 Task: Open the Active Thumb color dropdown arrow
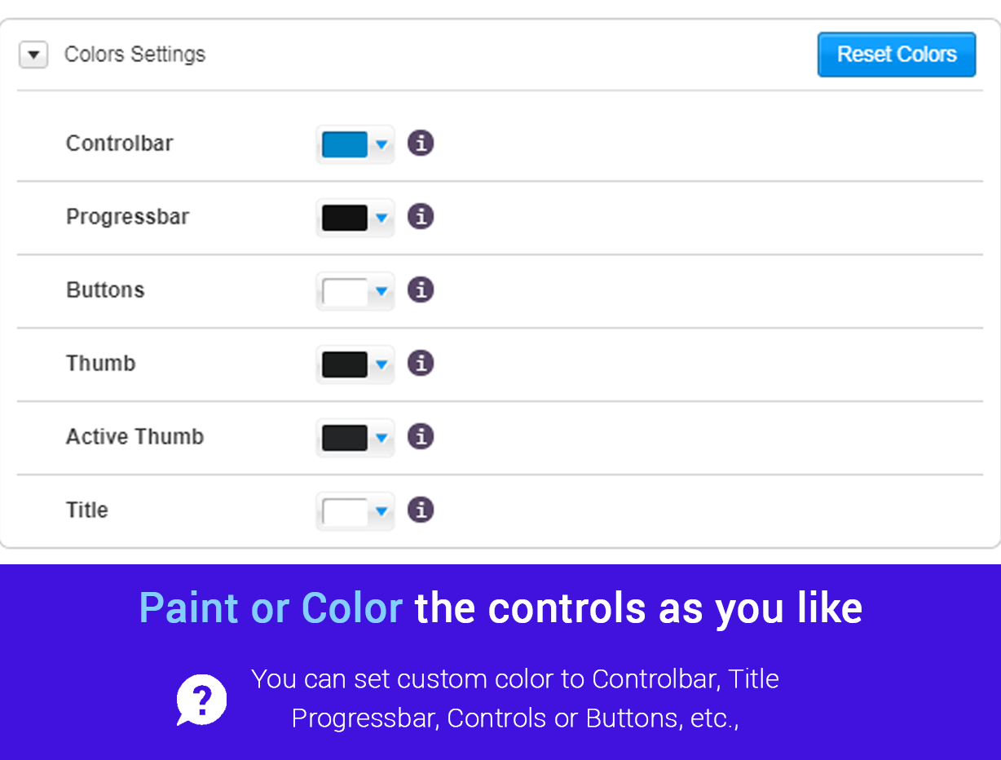pos(381,439)
